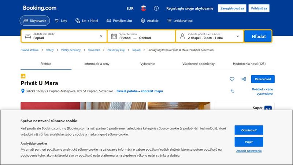Screen dimensions: 293x165
Task: Open the wooden ceiling photo thumbnail
Action: click(x=179, y=106)
